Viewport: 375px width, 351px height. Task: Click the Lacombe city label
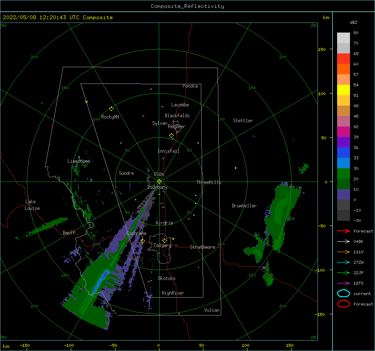(180, 105)
